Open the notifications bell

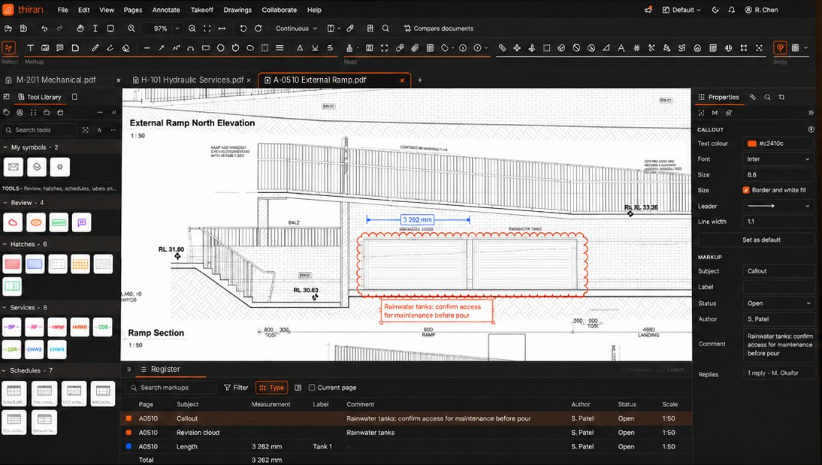731,10
